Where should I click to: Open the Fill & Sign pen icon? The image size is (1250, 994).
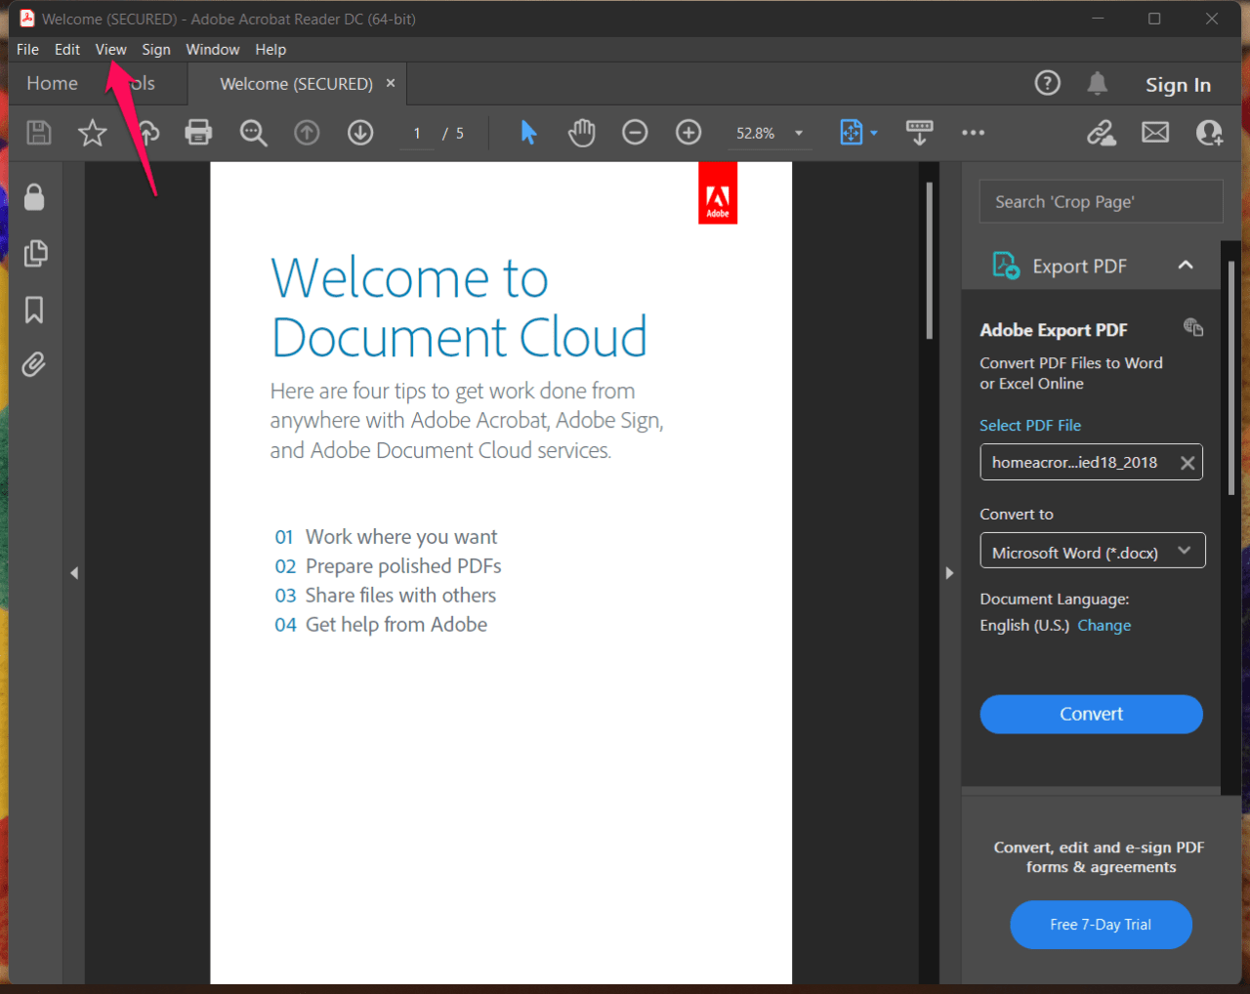1102,132
